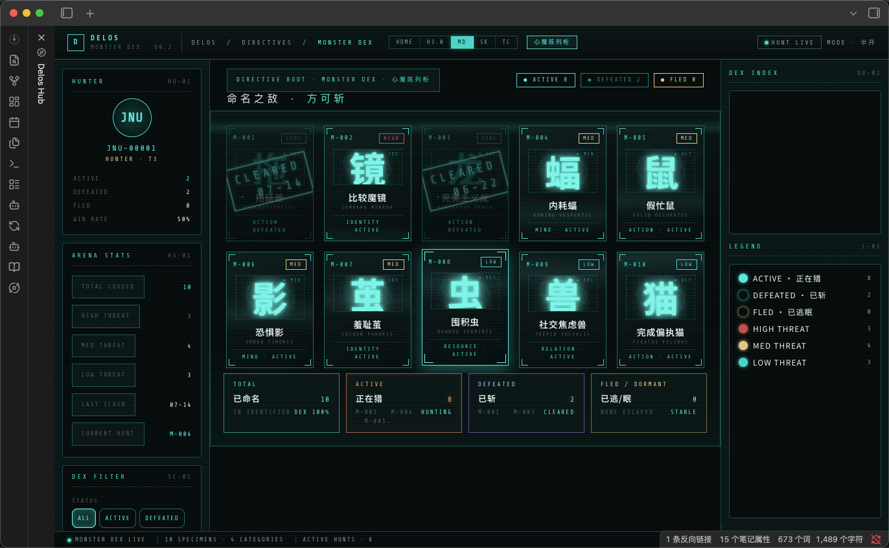Open the 羞耻茧 M-007 card
889x548 pixels.
tap(367, 310)
